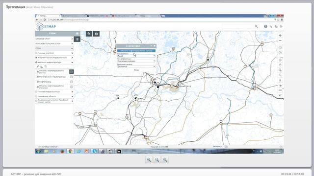Click the 00:26:44 / 00:57:40 time readout
Viewport: 314px width, 176px height.
click(292, 174)
